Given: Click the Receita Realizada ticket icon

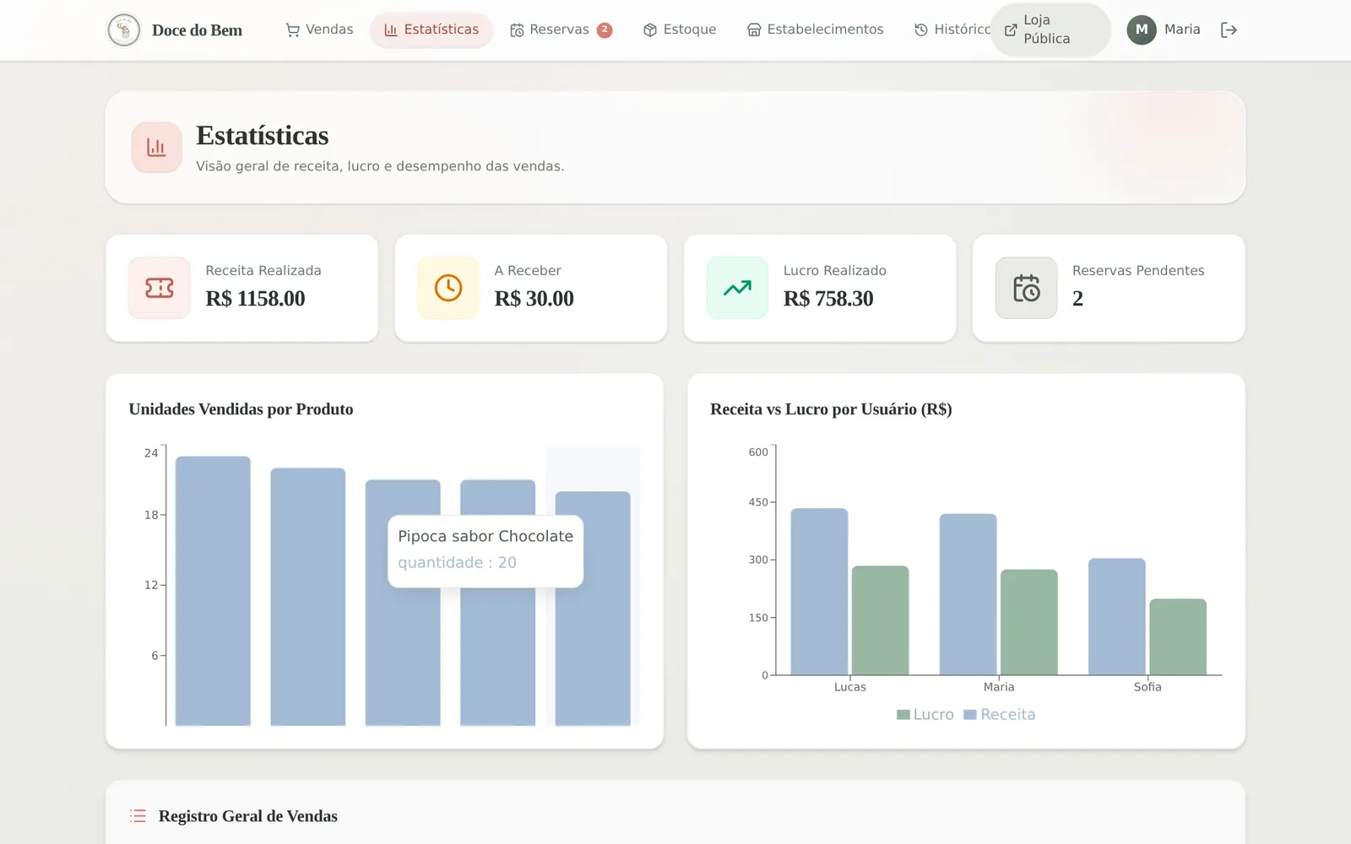Looking at the screenshot, I should pos(160,288).
